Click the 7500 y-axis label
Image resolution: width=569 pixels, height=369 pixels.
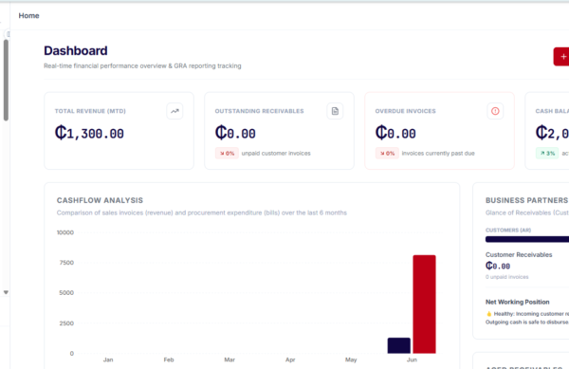click(66, 263)
